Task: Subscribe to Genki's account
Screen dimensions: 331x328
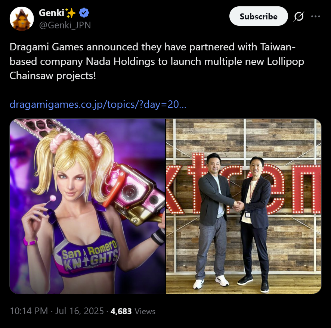Action: click(259, 16)
